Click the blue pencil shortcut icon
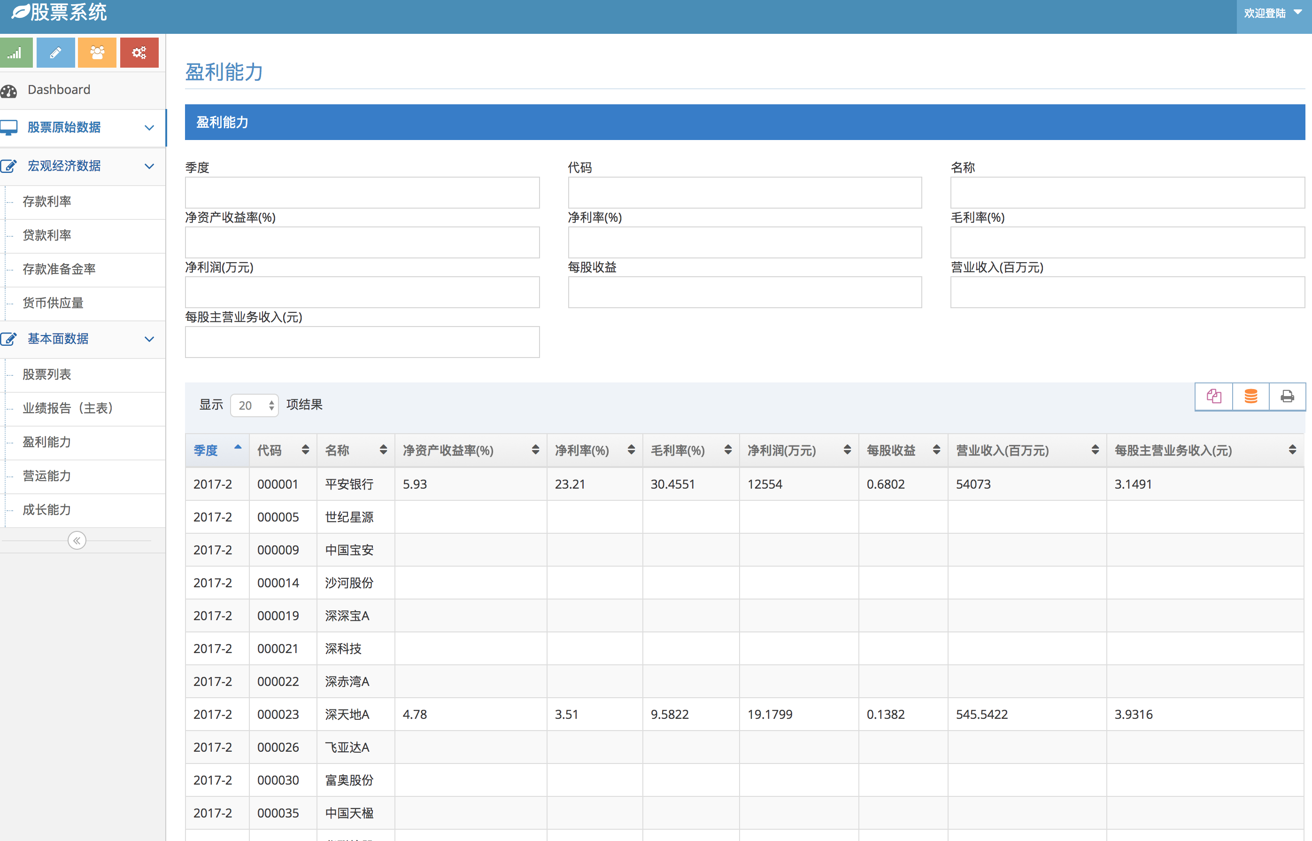1312x841 pixels. coord(55,53)
